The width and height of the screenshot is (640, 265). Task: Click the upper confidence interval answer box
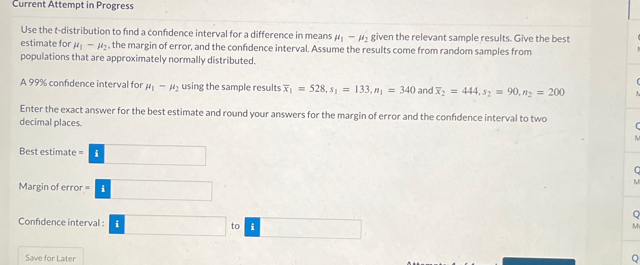coord(311,228)
